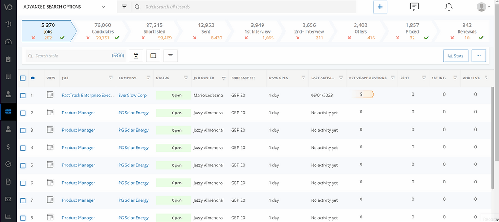The width and height of the screenshot is (499, 222).
Task: Click the dollar sign sidebar icon
Action: 8,147
